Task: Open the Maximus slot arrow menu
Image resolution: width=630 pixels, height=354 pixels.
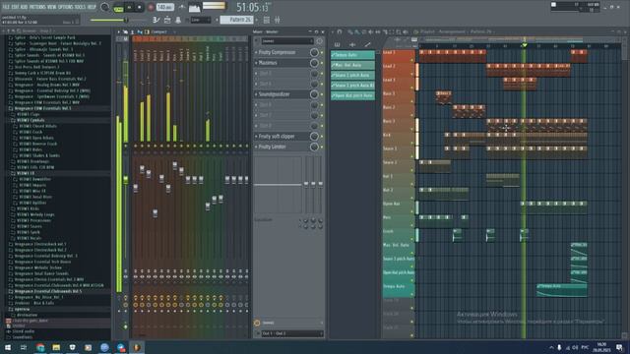Action: click(256, 63)
